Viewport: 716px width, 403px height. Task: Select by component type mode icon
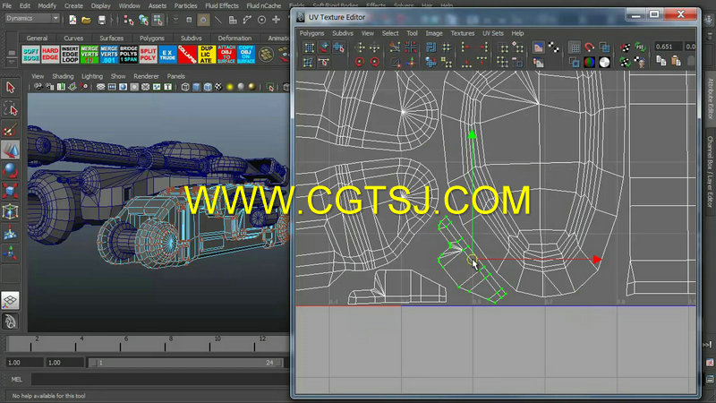(158, 20)
